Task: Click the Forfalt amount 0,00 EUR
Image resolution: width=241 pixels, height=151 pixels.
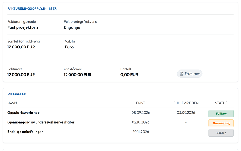Action: [129, 75]
